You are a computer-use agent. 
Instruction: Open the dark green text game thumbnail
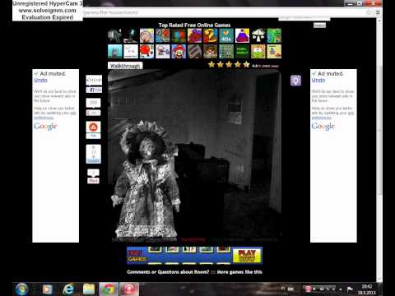(242, 51)
